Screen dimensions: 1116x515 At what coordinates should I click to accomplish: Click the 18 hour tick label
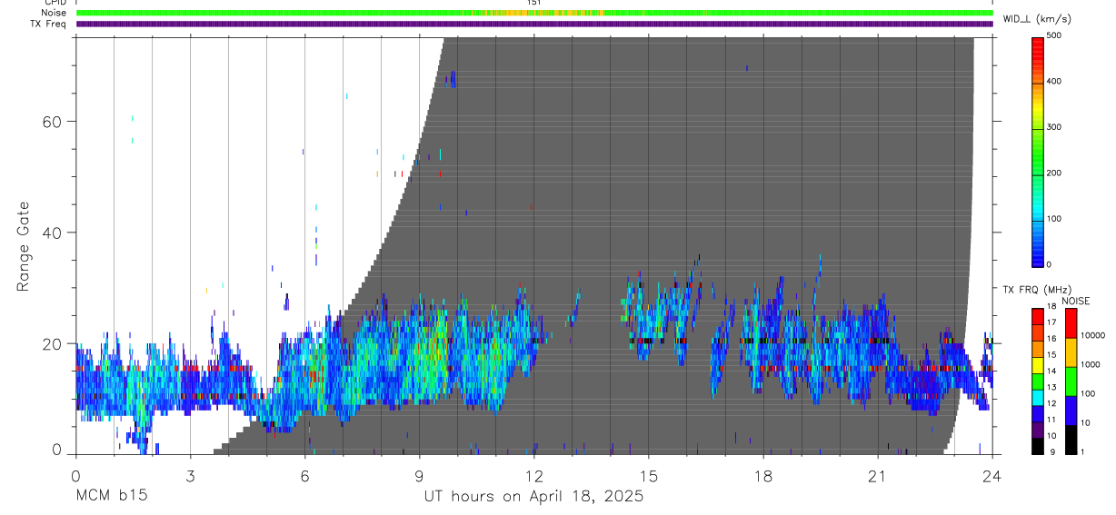[x=763, y=476]
